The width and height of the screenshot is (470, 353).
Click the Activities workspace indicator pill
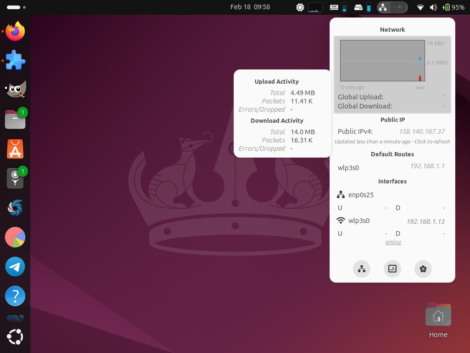(x=16, y=7)
